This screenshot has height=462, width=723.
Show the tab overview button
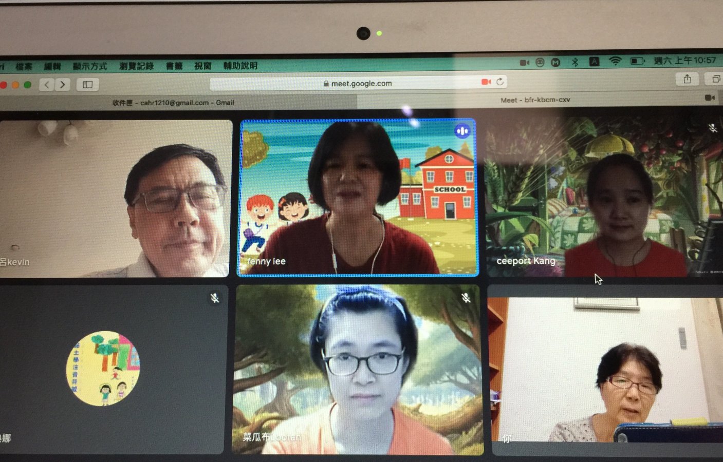(x=715, y=79)
